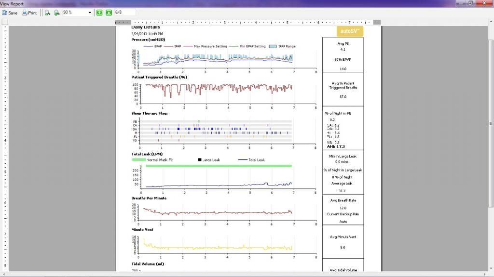Click 'Avg % Patient Triggered Breaths' label
494x277 pixels.
click(x=343, y=86)
